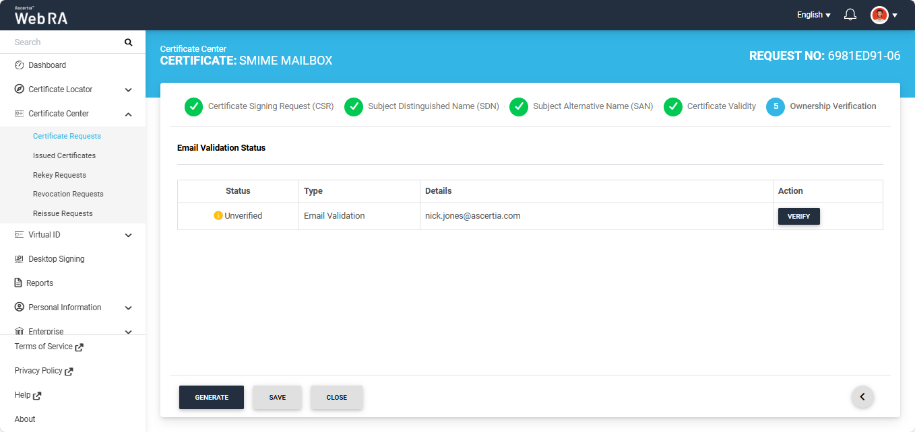This screenshot has width=915, height=432.
Task: Click the search magnifier icon
Action: [129, 42]
